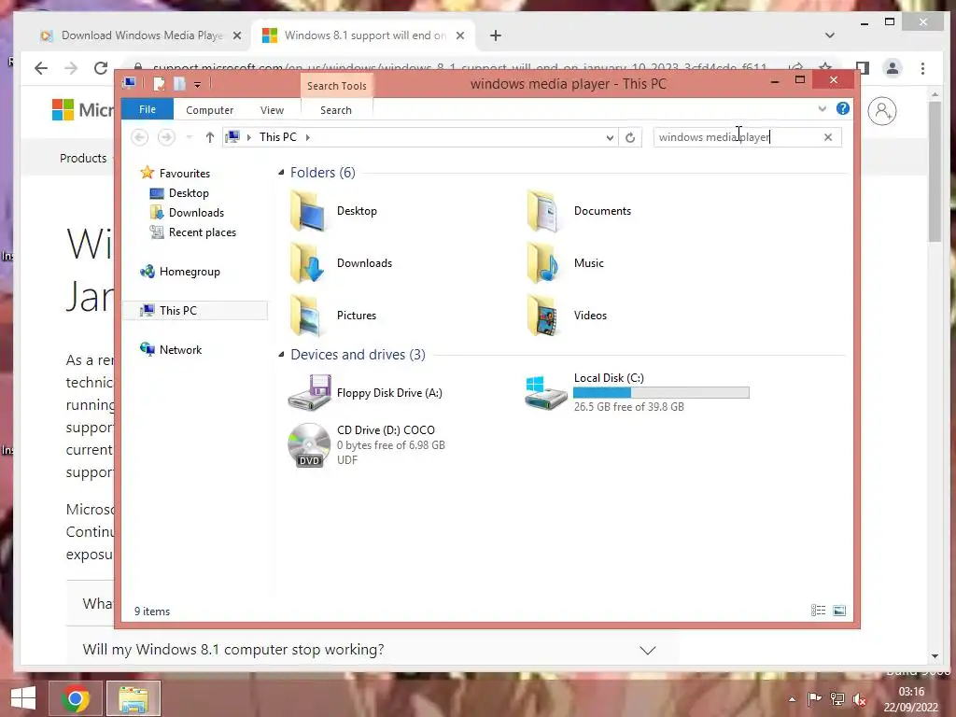Clear the search box with the X

pyautogui.click(x=828, y=137)
